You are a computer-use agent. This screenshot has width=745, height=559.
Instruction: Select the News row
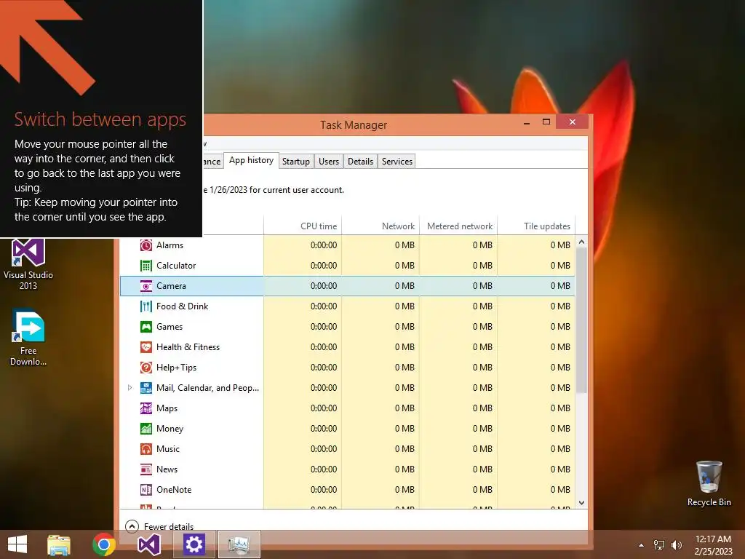click(347, 469)
